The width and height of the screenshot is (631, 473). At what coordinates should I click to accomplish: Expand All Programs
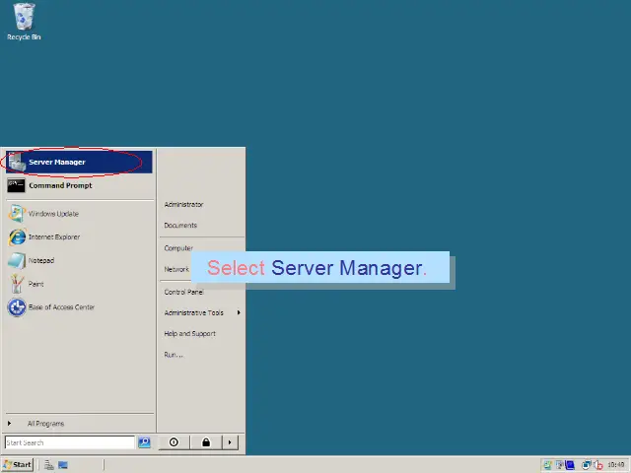(x=45, y=424)
